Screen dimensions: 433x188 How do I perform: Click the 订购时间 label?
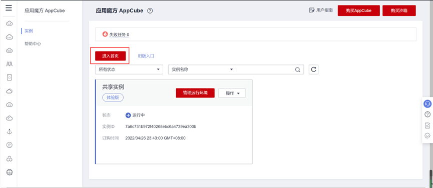point(110,138)
